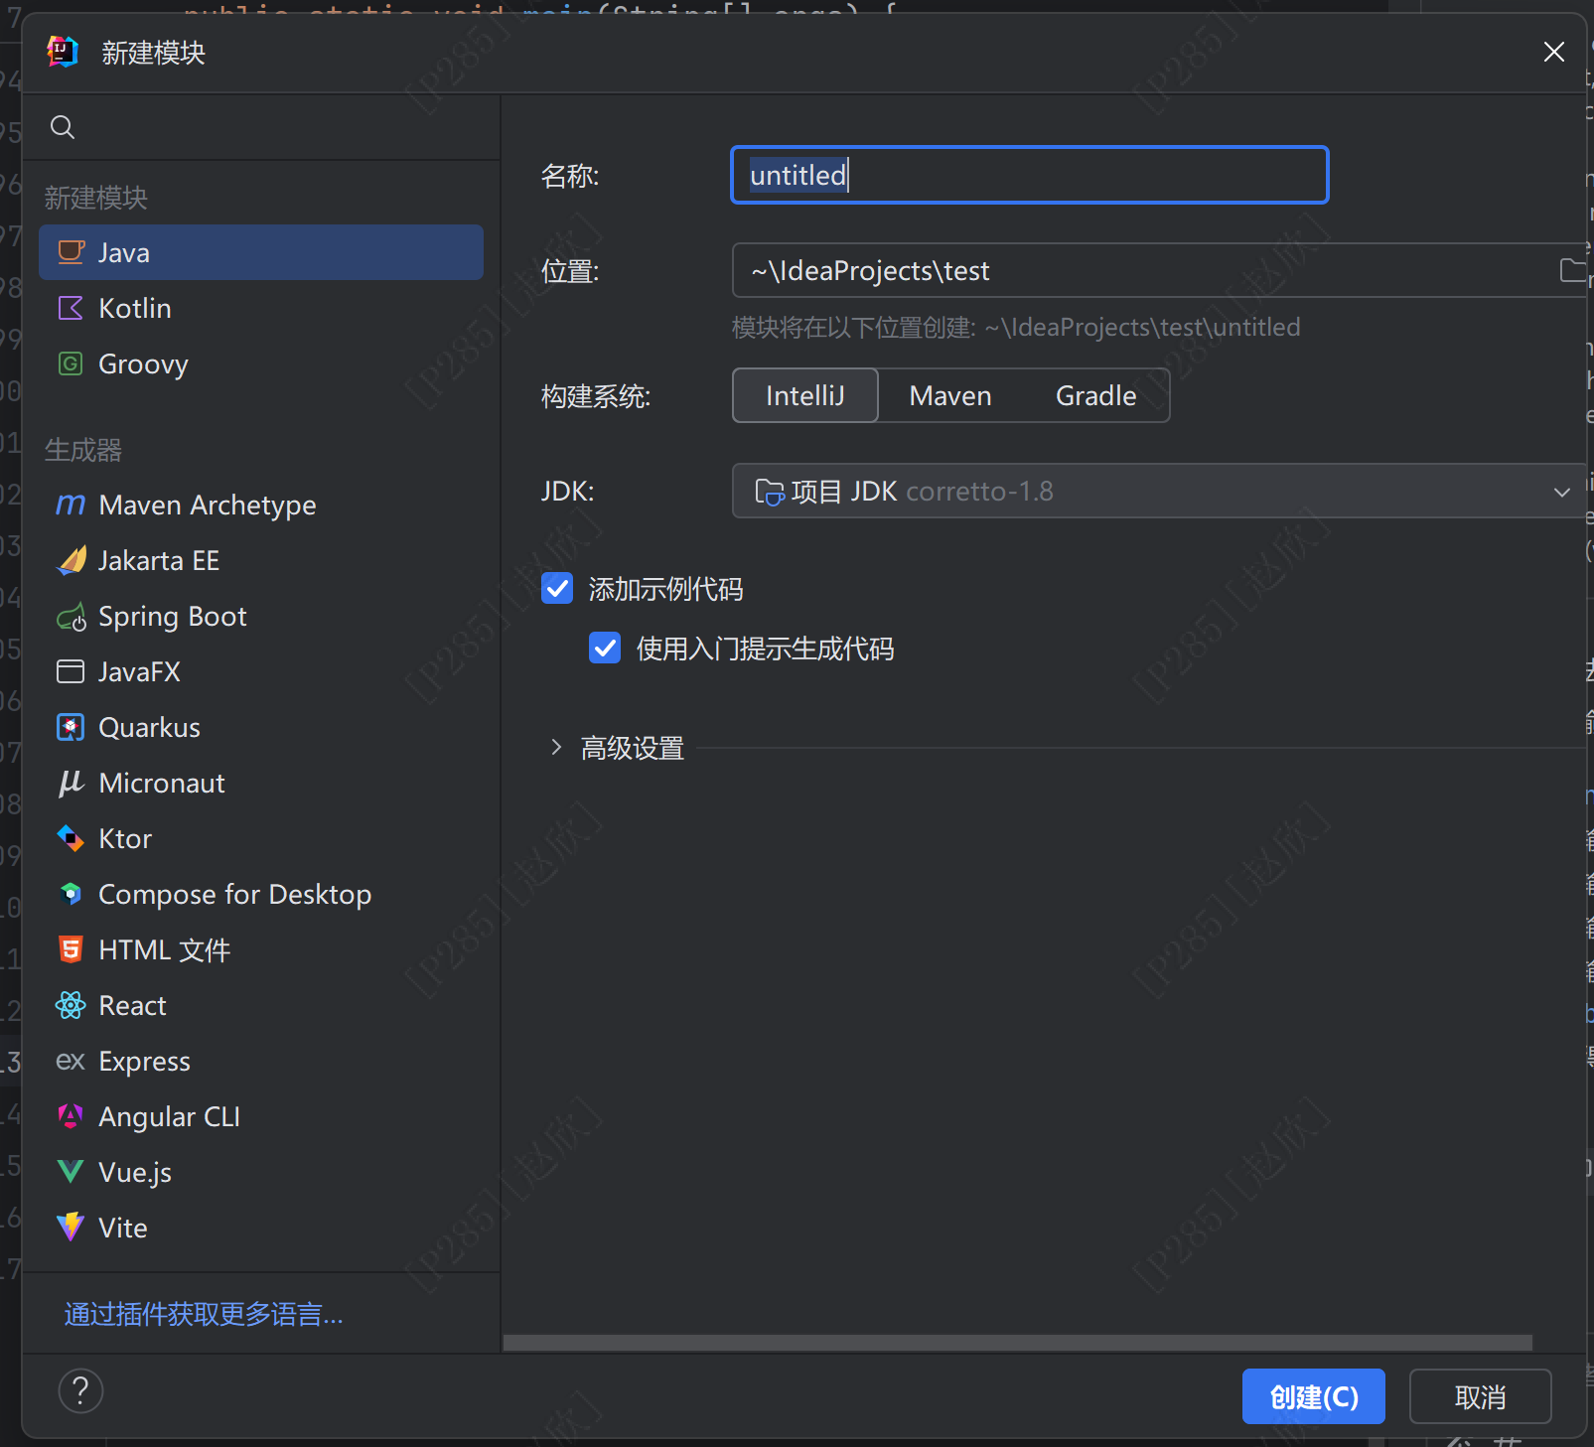Click the 取消 button
The height and width of the screenshot is (1447, 1594).
click(x=1480, y=1396)
